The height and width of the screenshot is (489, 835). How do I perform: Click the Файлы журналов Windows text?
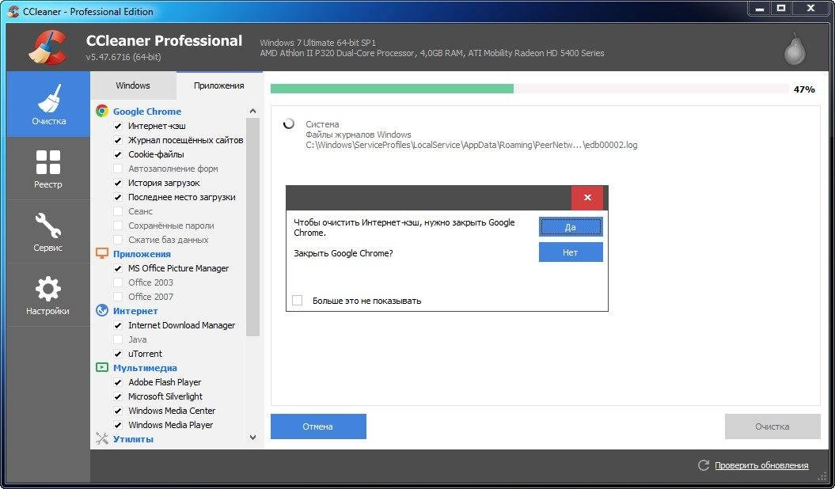(359, 135)
